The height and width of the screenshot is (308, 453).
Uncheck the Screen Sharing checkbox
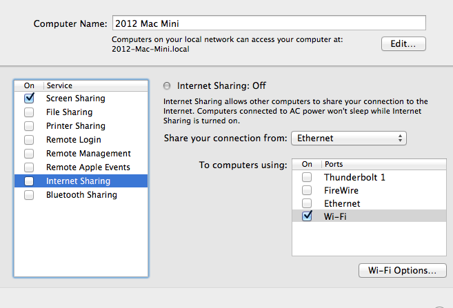[x=29, y=99]
